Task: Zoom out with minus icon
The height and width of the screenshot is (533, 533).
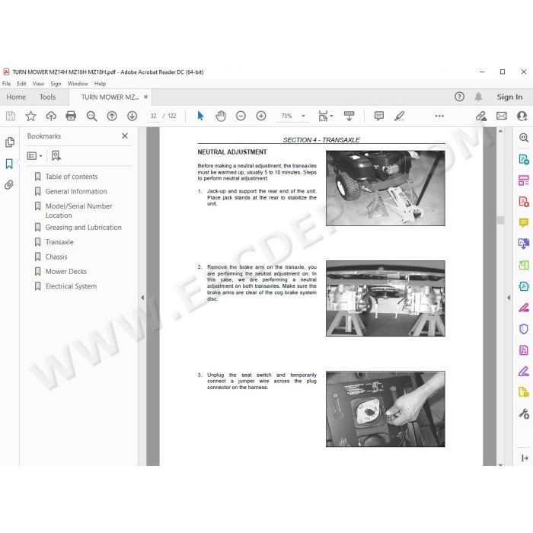Action: (241, 116)
